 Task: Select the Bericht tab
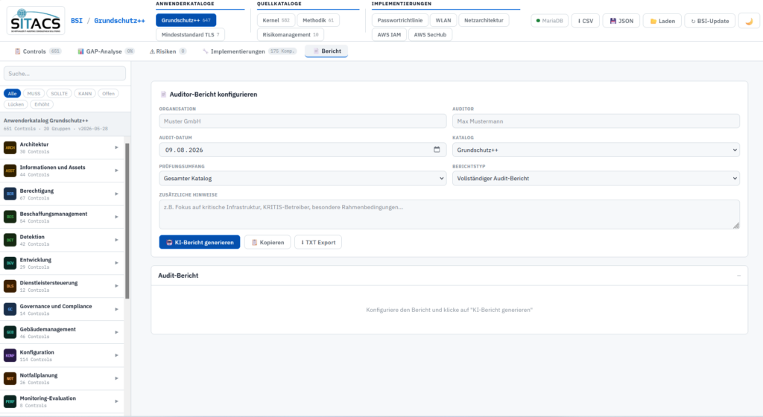coord(326,51)
